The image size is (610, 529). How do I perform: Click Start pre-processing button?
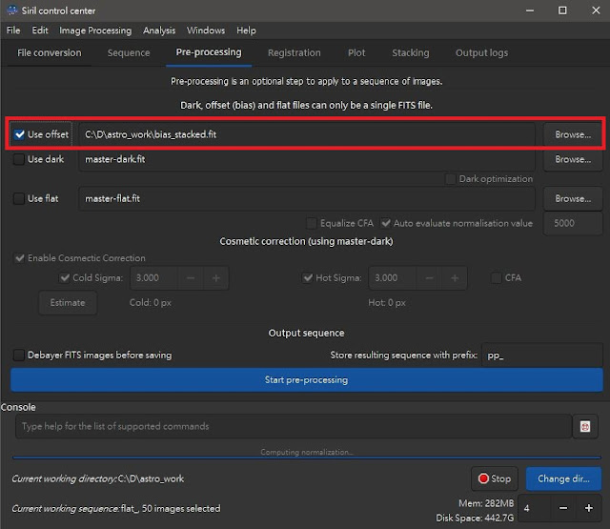(x=307, y=379)
